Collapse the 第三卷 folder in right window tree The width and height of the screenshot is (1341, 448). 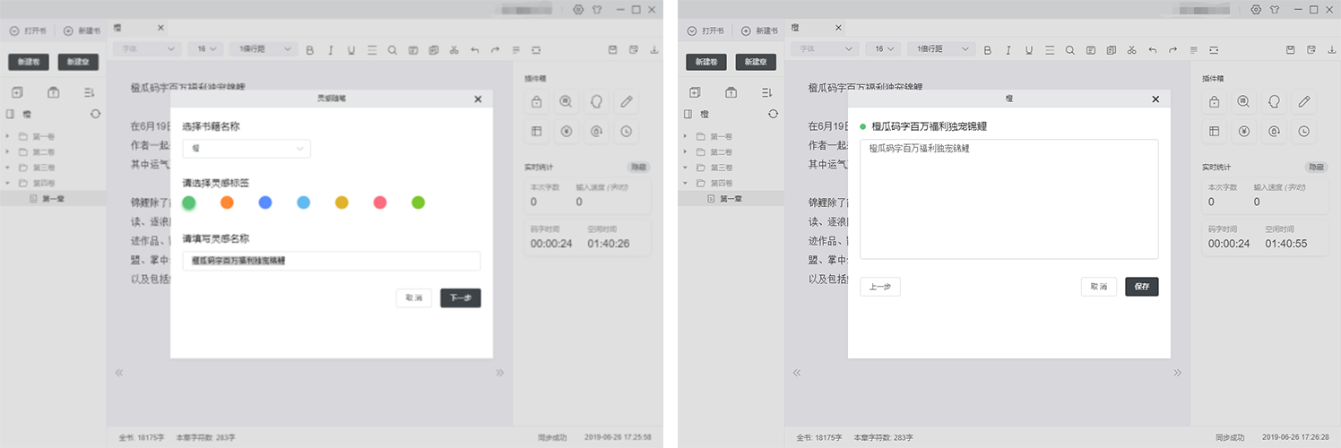pos(686,168)
